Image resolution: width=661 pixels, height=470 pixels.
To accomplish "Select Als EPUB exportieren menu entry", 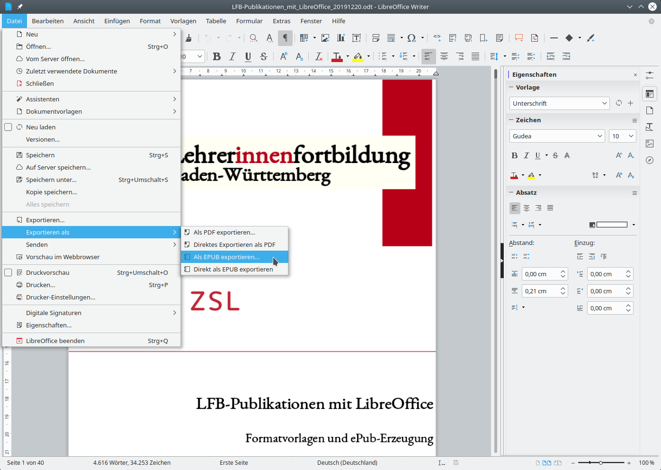I will pyautogui.click(x=226, y=257).
